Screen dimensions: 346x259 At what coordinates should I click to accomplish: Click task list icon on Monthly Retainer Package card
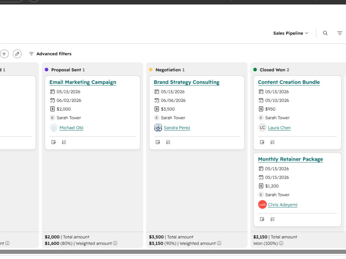(x=273, y=219)
